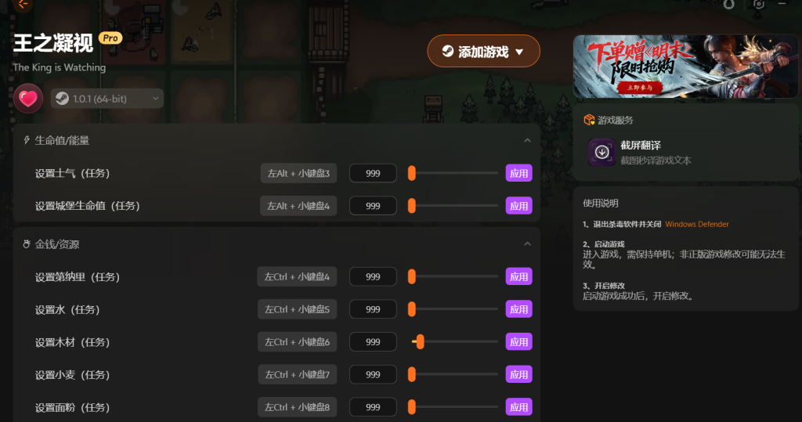Open the 添加游戏 dropdown button
Viewport: 802px width, 422px height.
(483, 51)
